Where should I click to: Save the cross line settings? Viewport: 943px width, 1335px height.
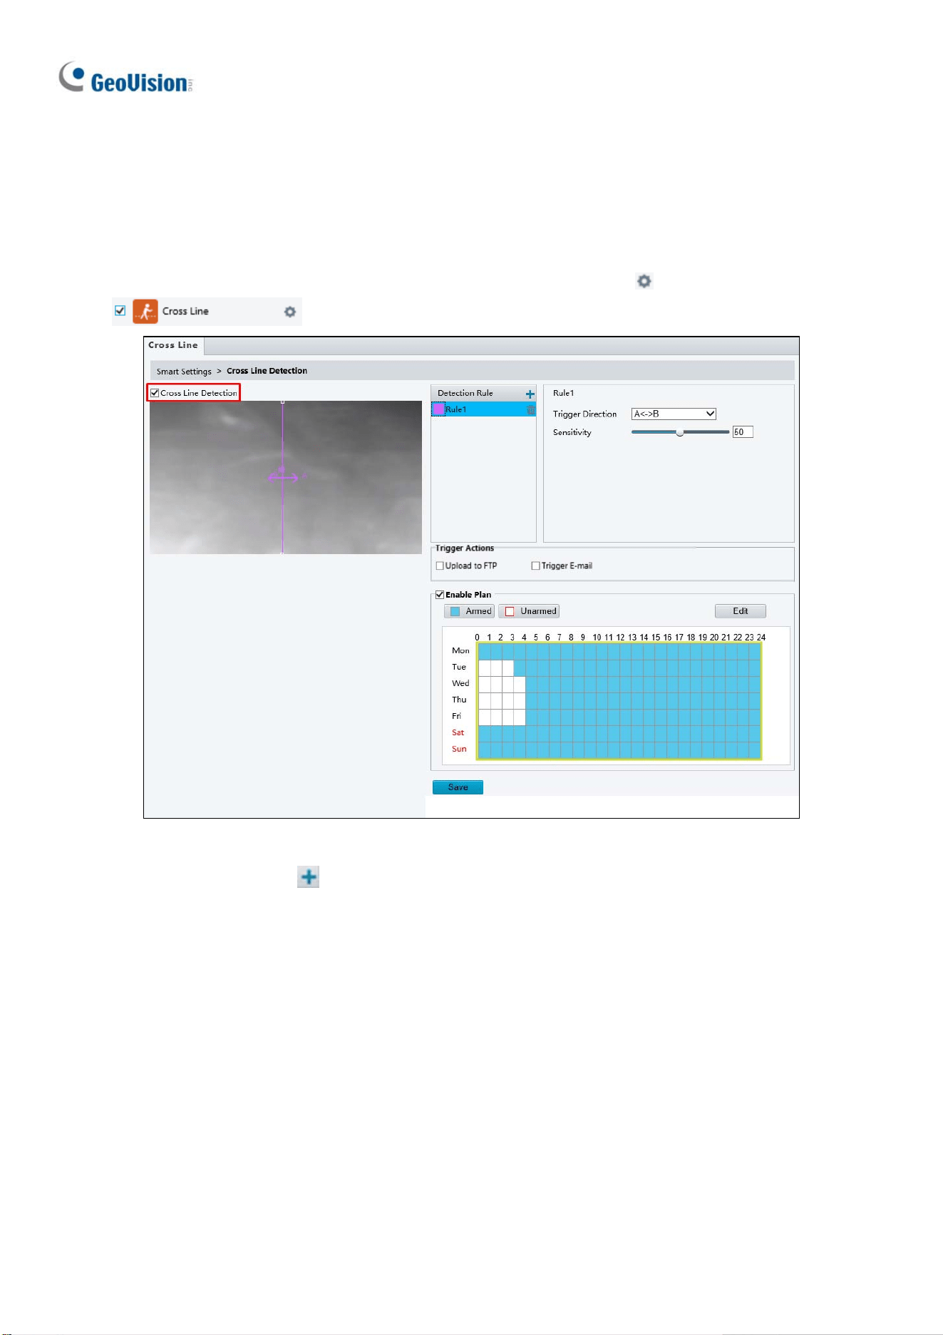click(x=458, y=787)
